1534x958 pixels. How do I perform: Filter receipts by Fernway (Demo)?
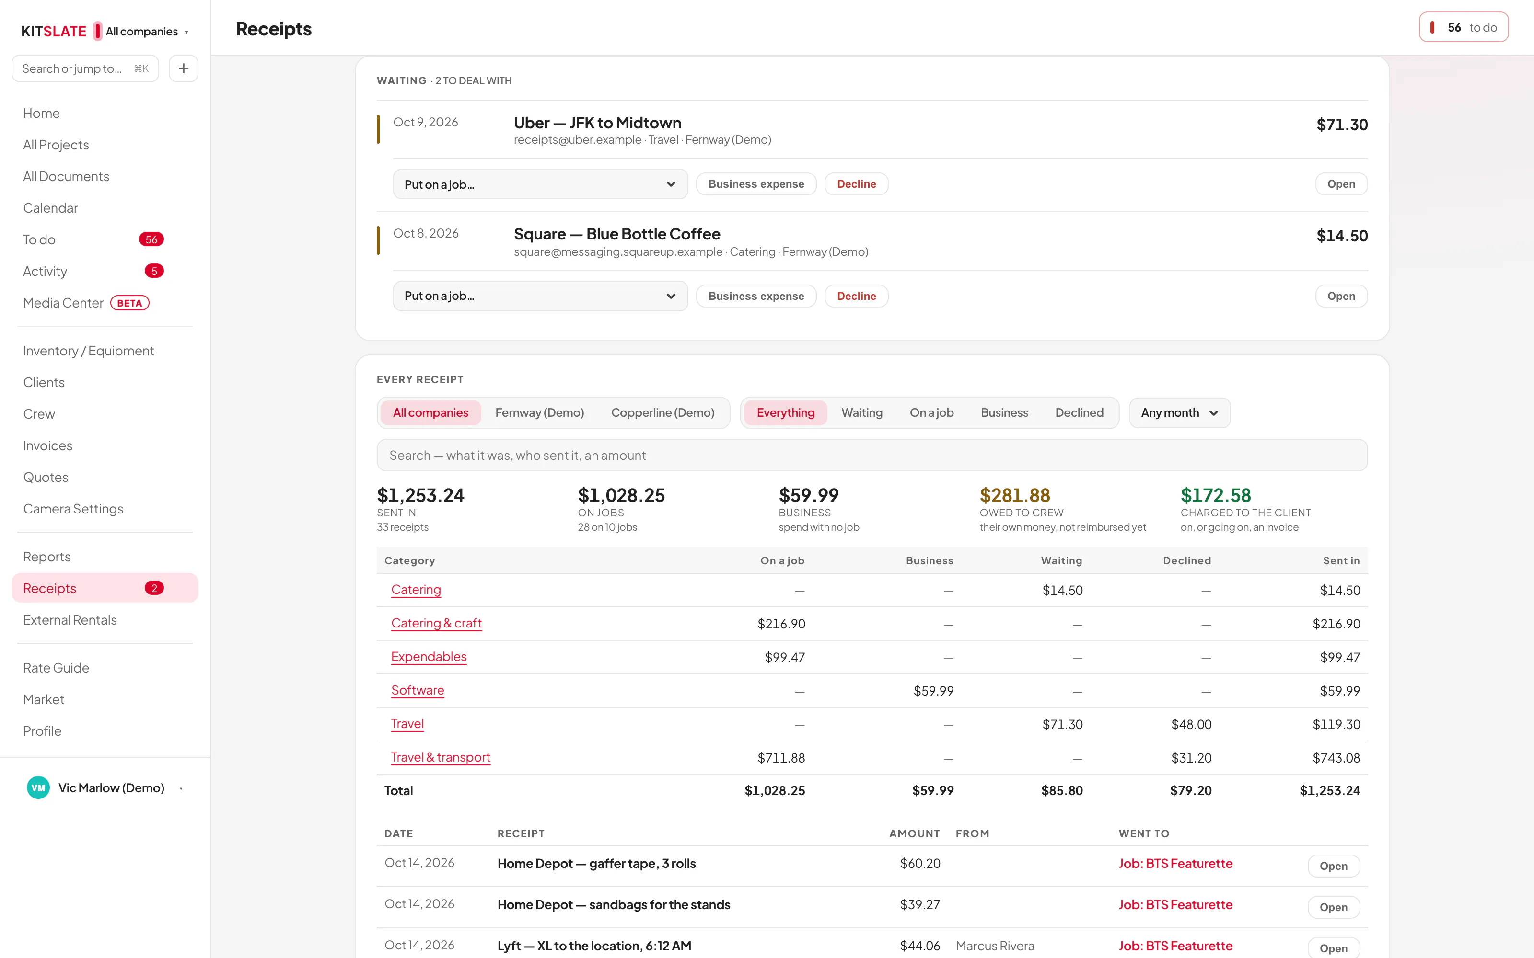click(539, 412)
